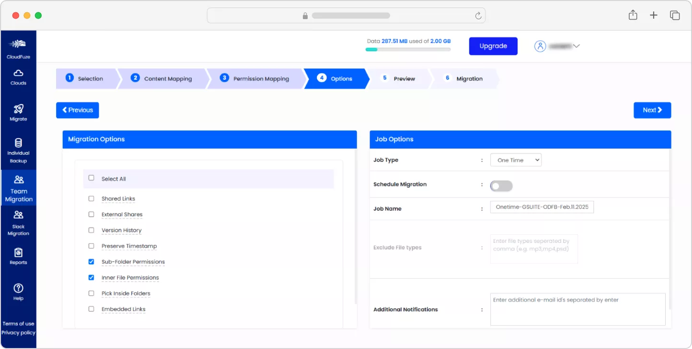The width and height of the screenshot is (692, 349).
Task: Open the Migrate rocket icon
Action: tap(18, 109)
